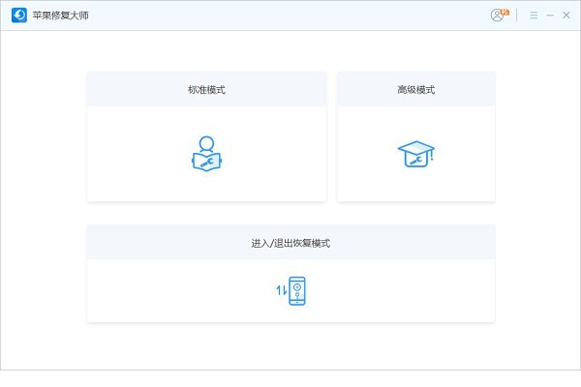581x387 pixels.
Task: Select the 标准模式 header label
Action: (206, 90)
